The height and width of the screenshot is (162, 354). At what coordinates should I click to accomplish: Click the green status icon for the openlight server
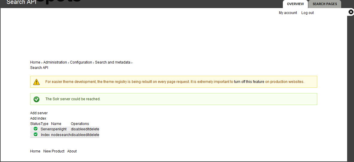(36, 129)
